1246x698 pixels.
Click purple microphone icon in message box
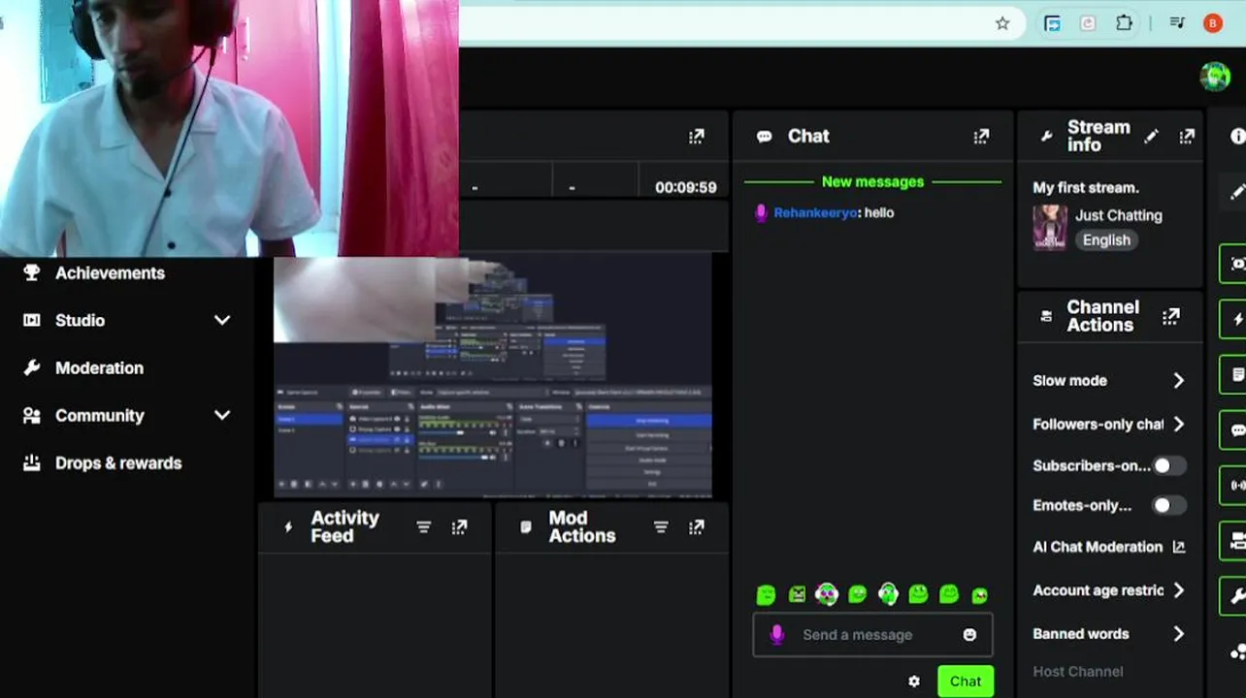tap(776, 634)
